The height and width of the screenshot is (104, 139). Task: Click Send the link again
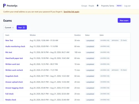[x=71, y=12]
